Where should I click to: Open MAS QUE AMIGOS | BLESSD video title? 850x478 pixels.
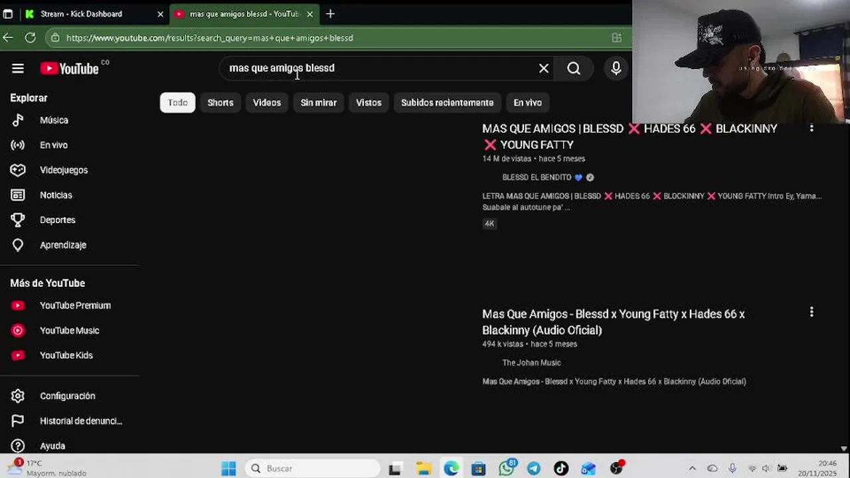(x=630, y=137)
